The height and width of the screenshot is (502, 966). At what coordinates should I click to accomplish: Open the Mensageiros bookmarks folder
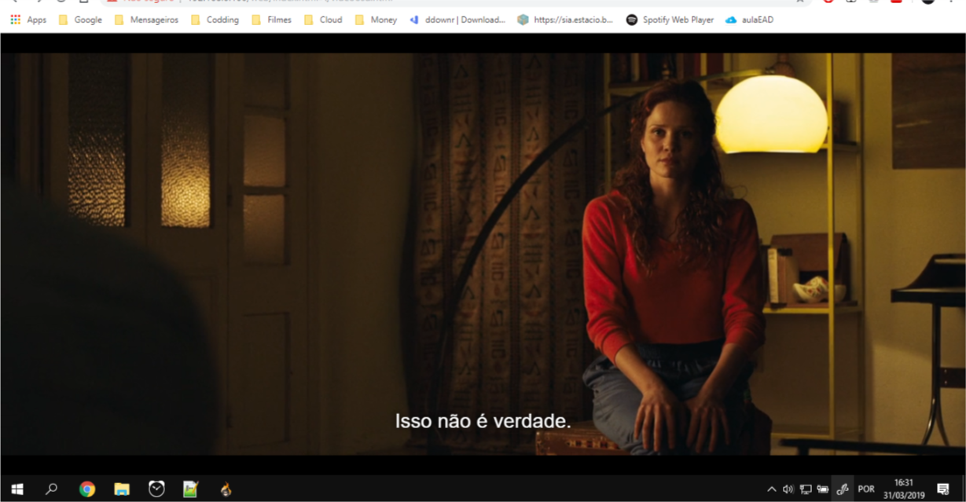[146, 20]
